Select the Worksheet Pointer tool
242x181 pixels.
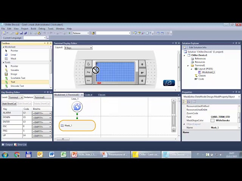(x=14, y=51)
